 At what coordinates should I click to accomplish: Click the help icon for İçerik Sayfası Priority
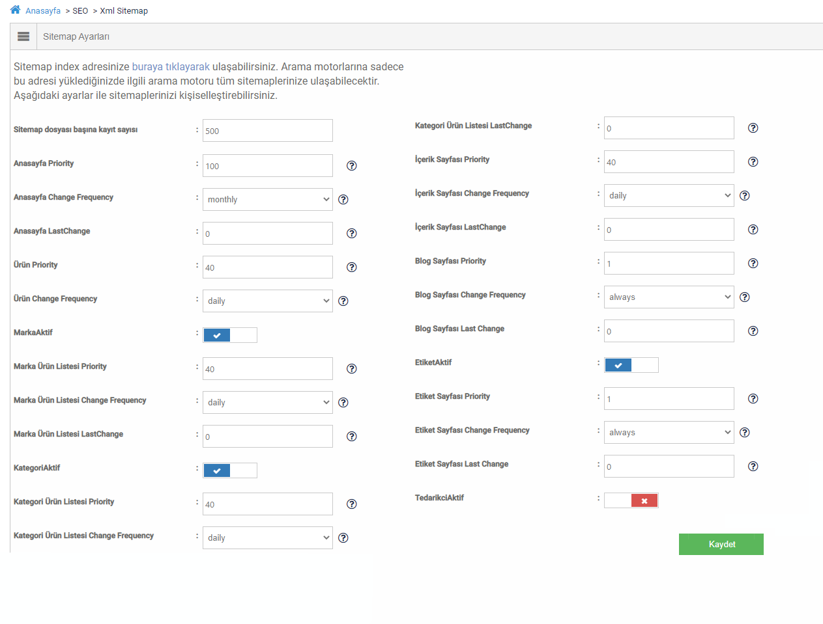coord(753,161)
